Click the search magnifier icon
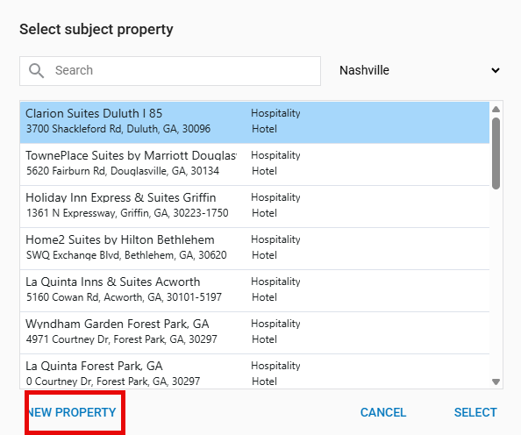Screen dimensions: 521x435 36,71
